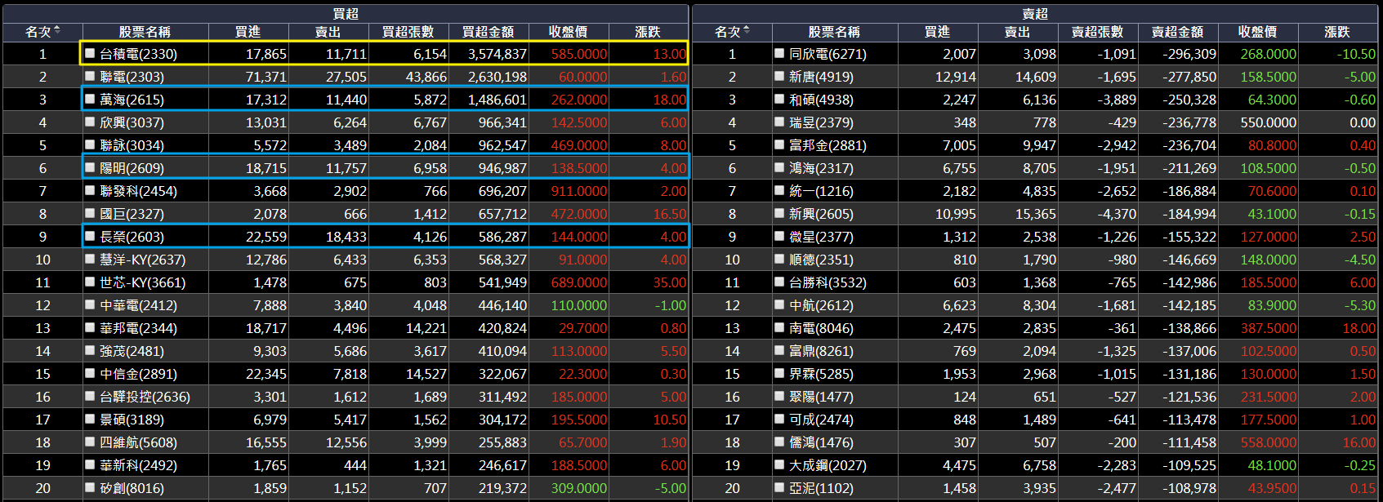Enable the checkbox for 長榮(2603)

click(90, 236)
